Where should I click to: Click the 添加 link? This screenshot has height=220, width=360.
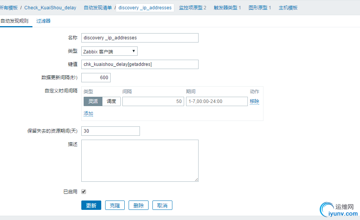(x=88, y=114)
